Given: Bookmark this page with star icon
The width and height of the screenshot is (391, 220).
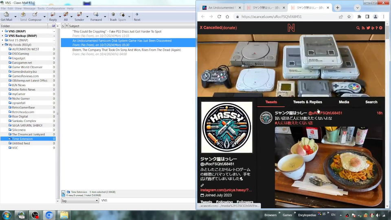Looking at the screenshot, I should (349, 17).
